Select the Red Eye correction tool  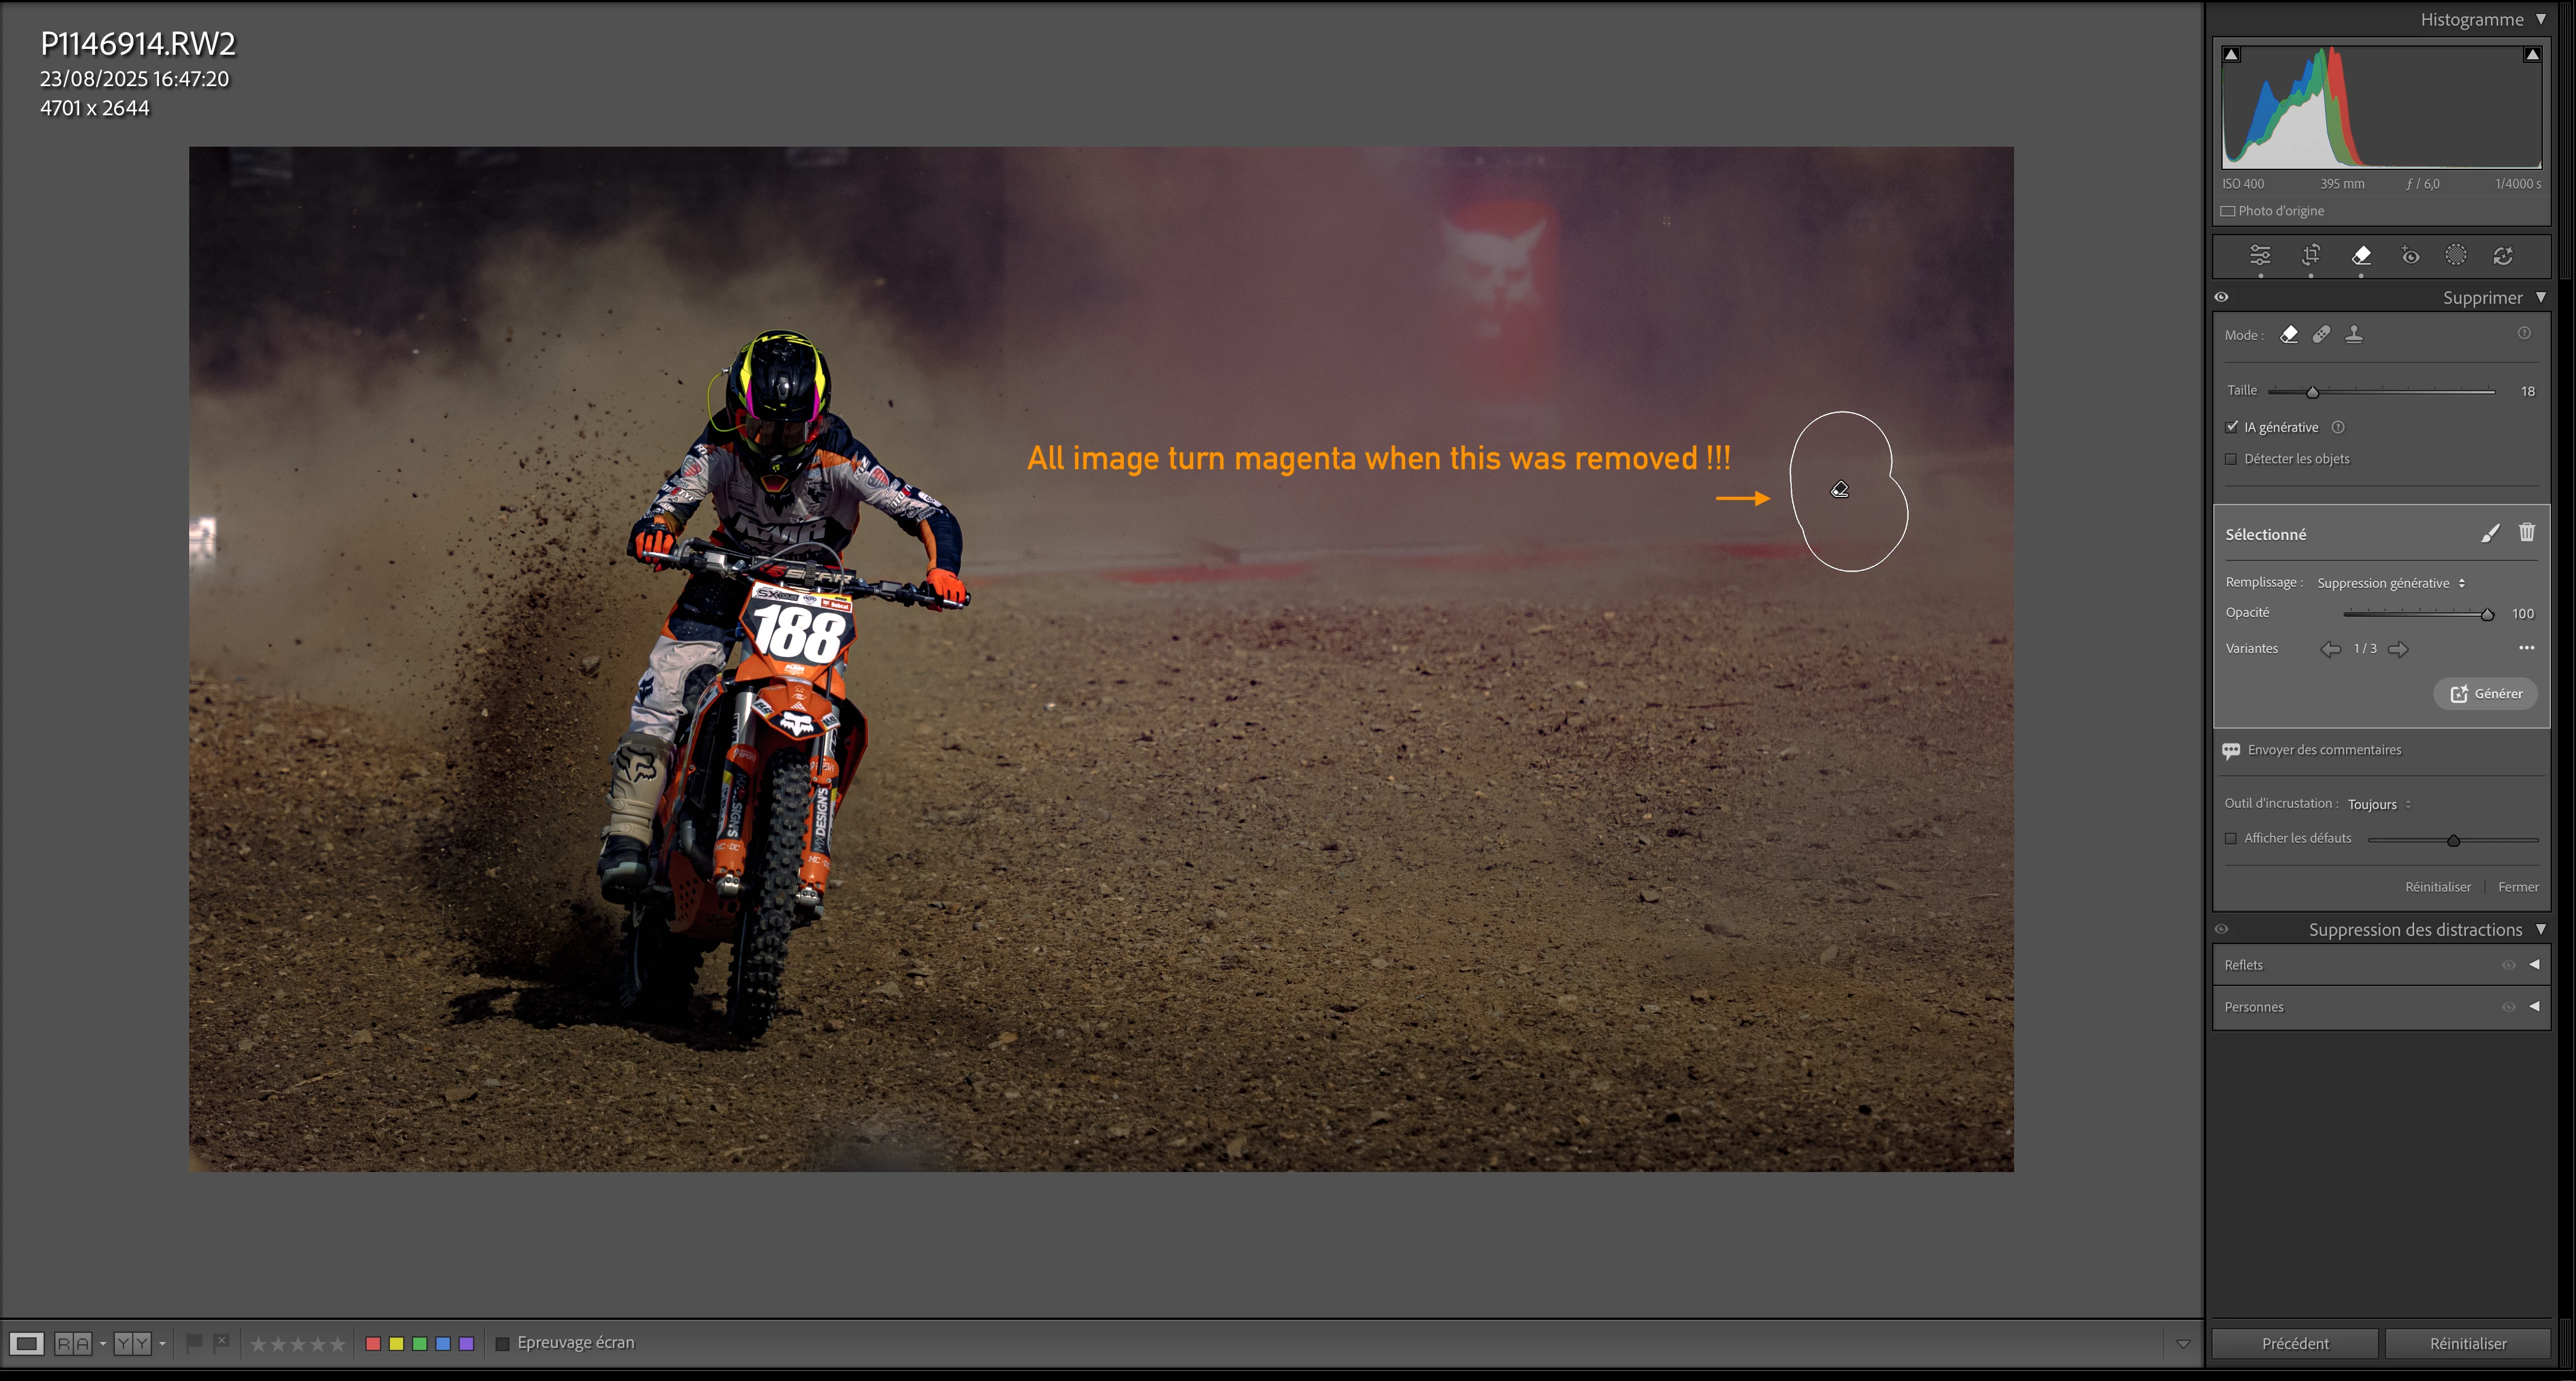click(x=2410, y=256)
